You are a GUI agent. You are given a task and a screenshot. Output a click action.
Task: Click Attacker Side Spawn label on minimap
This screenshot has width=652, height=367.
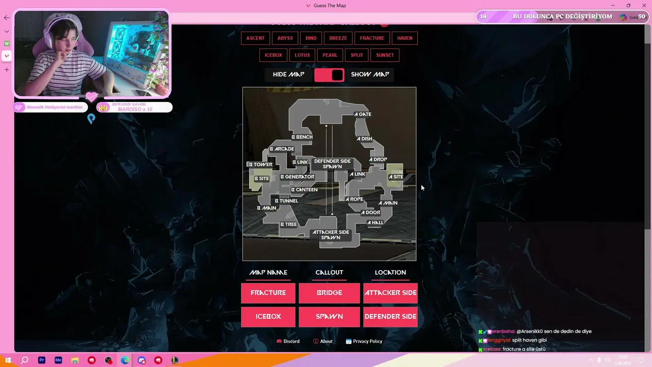pos(331,235)
